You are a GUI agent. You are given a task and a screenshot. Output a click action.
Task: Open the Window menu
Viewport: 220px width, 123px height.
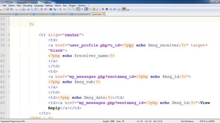[x=82, y=5]
